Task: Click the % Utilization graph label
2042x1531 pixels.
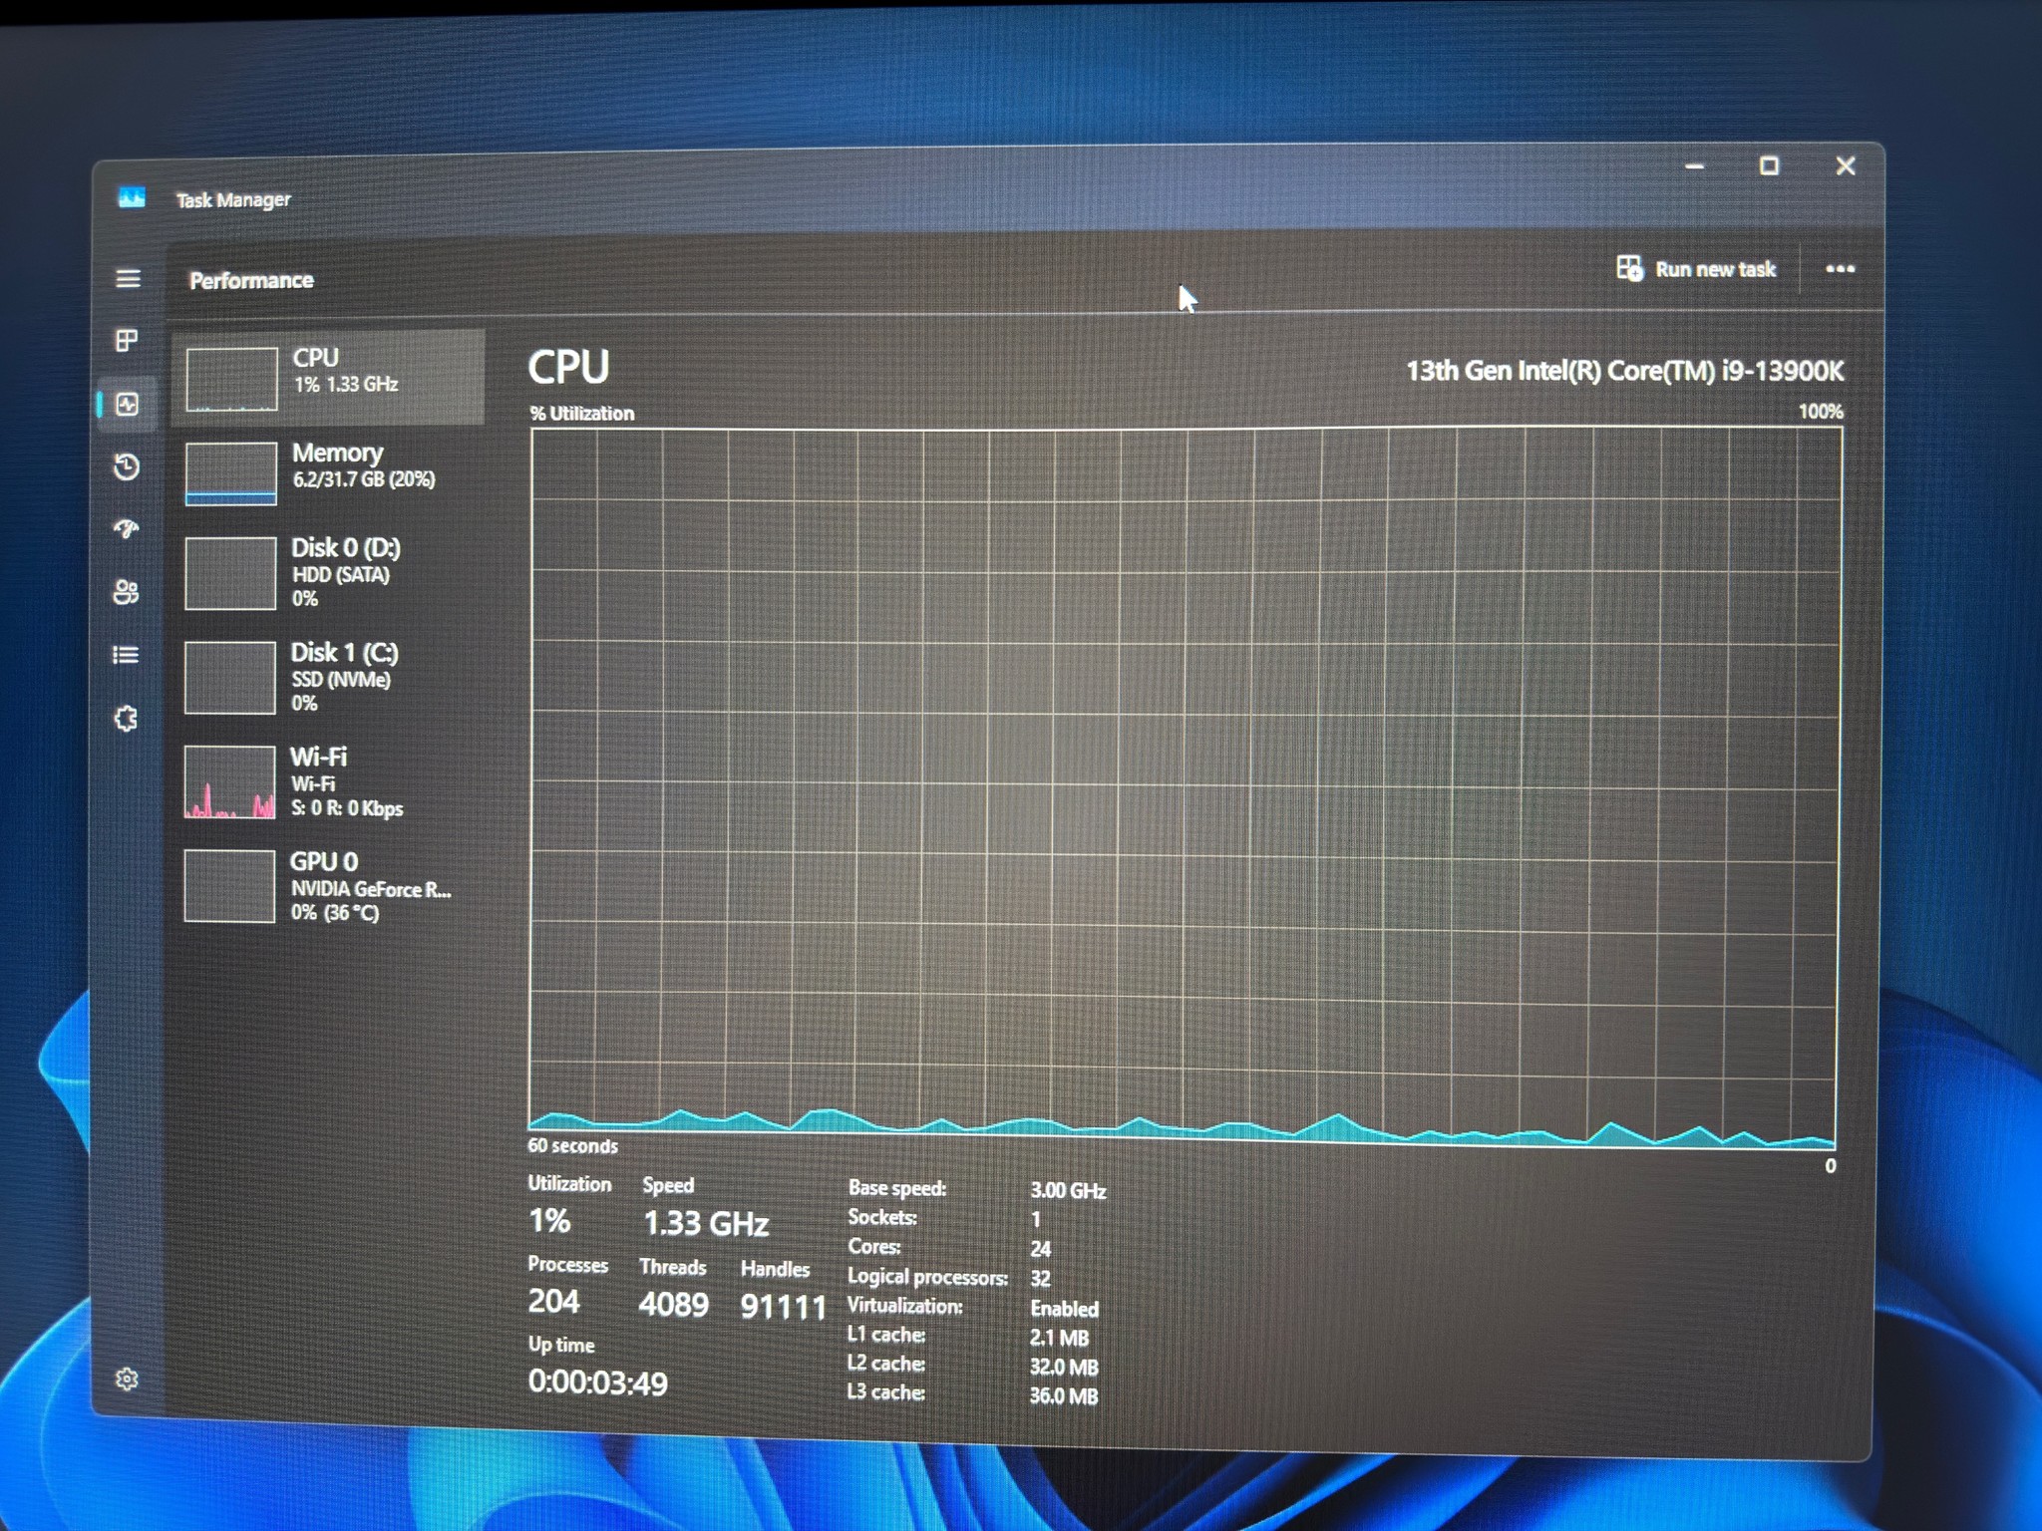Action: pyautogui.click(x=582, y=413)
